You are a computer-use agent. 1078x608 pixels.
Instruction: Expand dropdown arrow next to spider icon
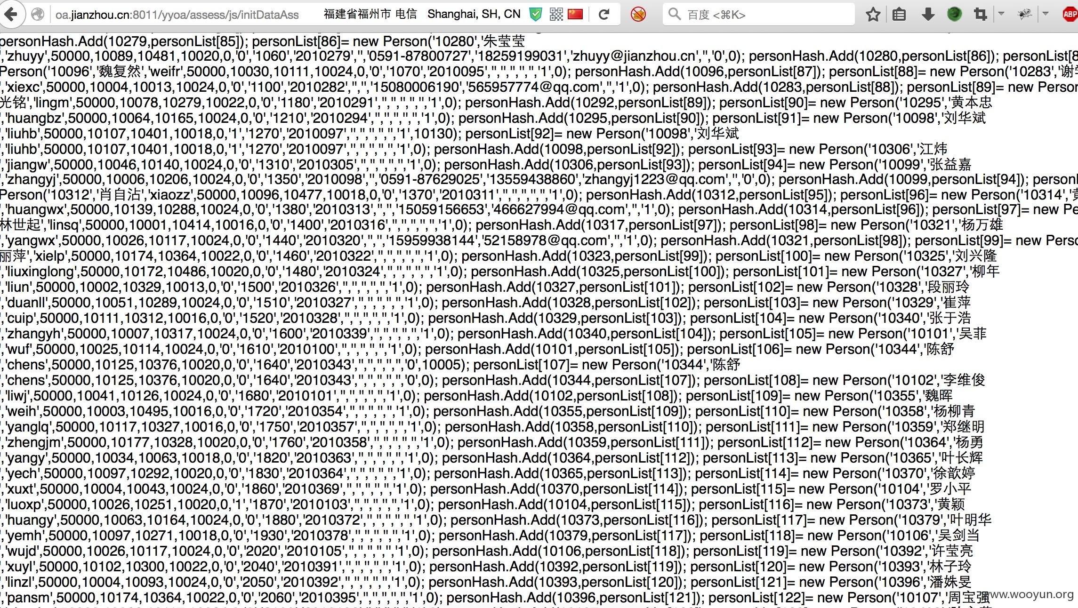click(x=1046, y=14)
